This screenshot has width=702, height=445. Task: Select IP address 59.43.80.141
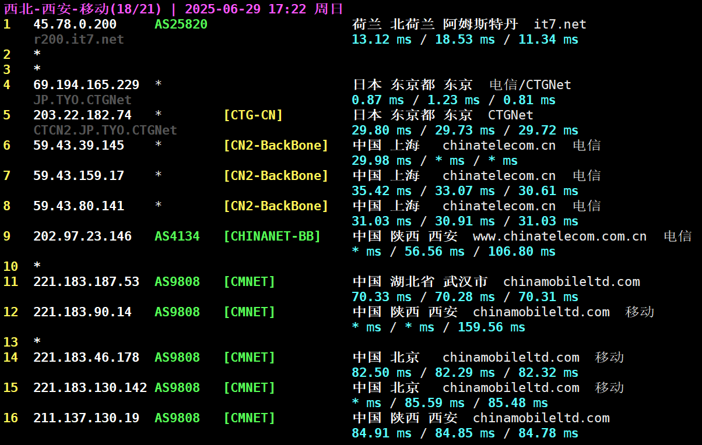coord(79,206)
